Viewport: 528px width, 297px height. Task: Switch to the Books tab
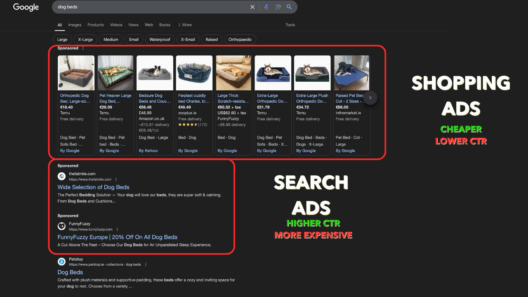point(165,25)
